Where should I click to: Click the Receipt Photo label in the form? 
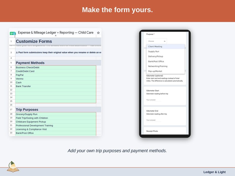(x=152, y=131)
